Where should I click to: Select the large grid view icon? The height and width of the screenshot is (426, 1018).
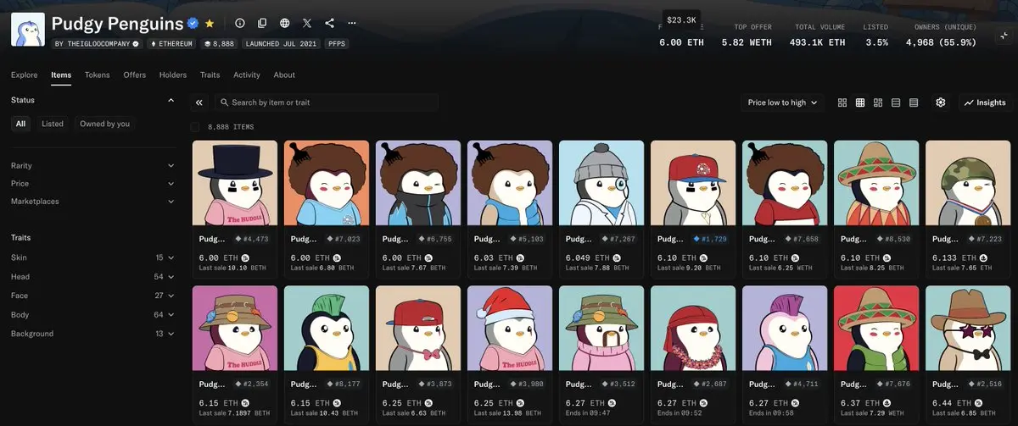[x=842, y=102]
